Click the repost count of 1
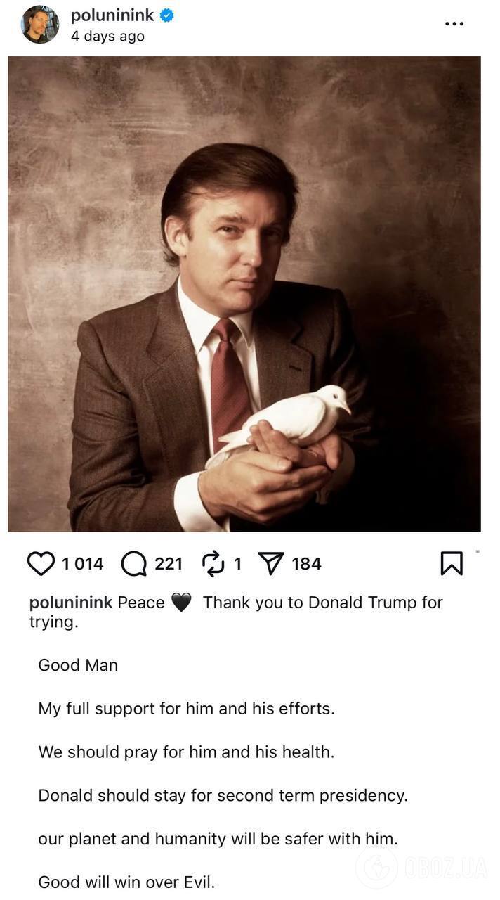The width and height of the screenshot is (500, 900). tap(237, 564)
